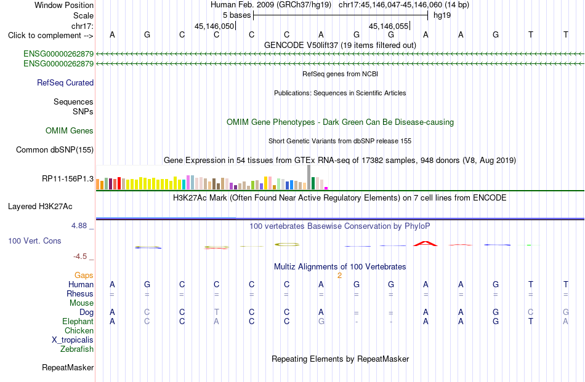Open the H3K27Ac Mark ENCODE track title
This screenshot has height=382, width=585.
tap(340, 197)
